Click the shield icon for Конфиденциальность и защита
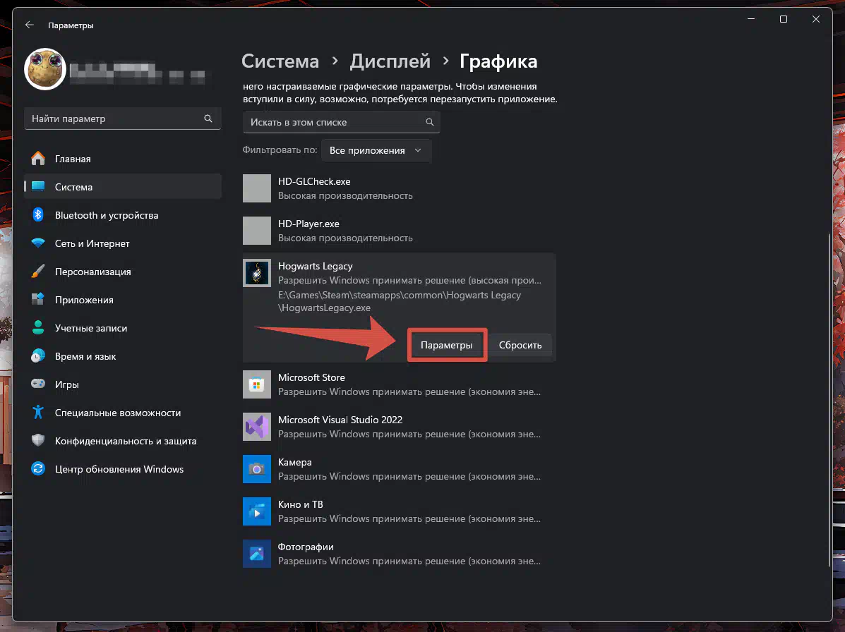This screenshot has height=632, width=845. click(38, 440)
